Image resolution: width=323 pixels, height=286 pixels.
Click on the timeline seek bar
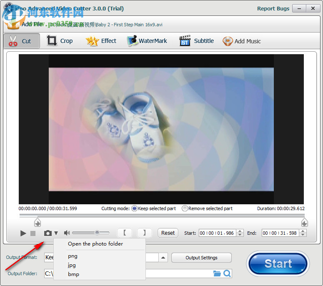[x=162, y=216]
